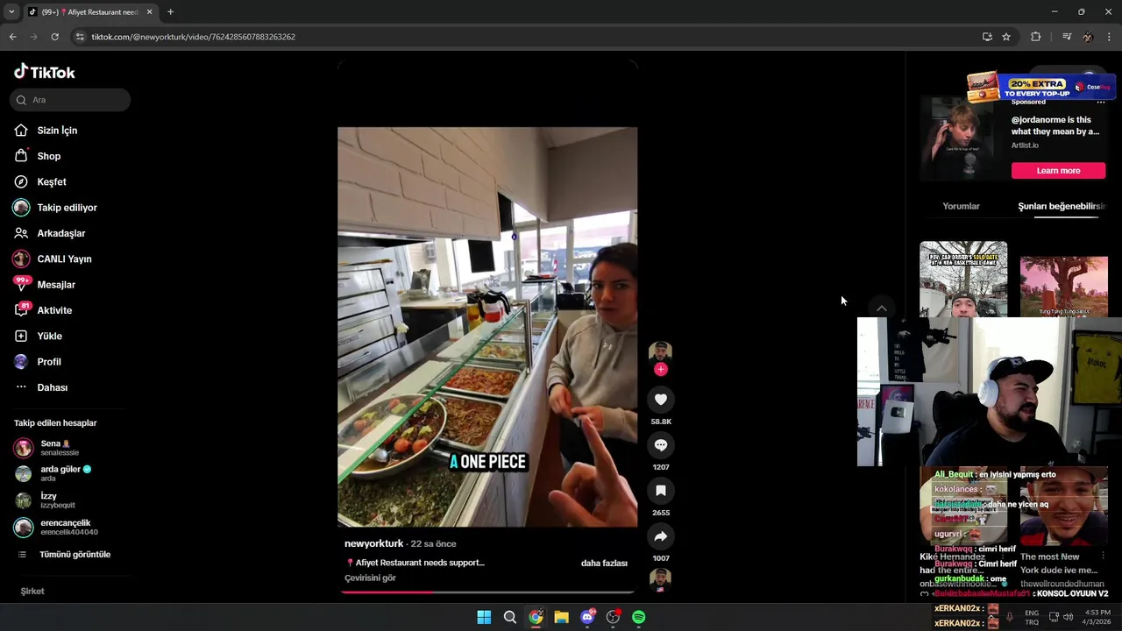Open the tab search dropdown arrow

pos(11,12)
